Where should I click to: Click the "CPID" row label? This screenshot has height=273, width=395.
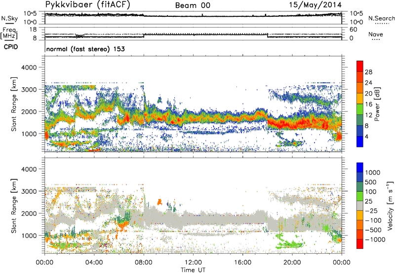[x=11, y=47]
